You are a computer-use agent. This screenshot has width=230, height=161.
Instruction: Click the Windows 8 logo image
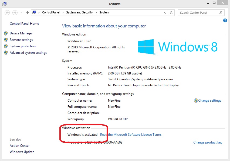click(x=178, y=47)
